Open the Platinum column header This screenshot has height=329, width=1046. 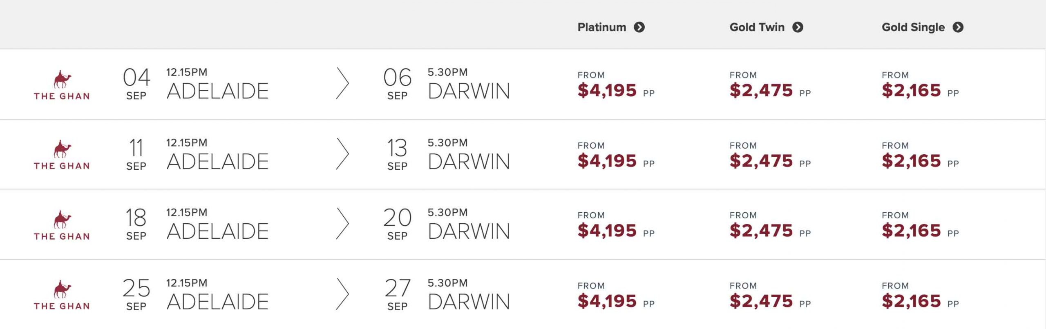click(x=601, y=27)
